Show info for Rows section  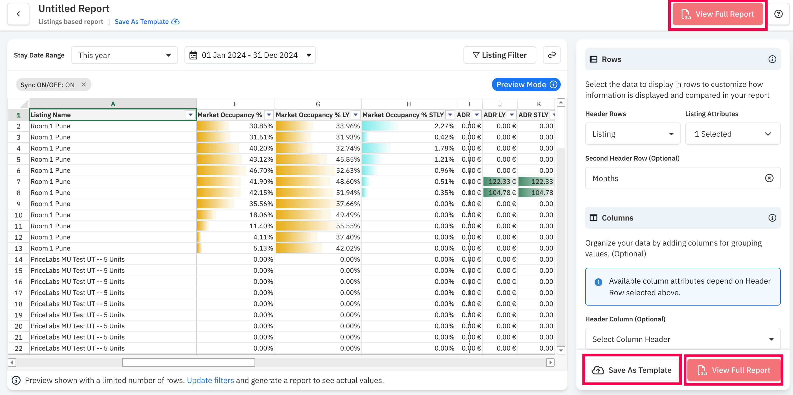772,59
